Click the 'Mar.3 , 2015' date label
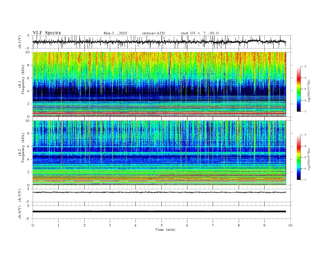This screenshot has width=327, height=253. (115, 33)
